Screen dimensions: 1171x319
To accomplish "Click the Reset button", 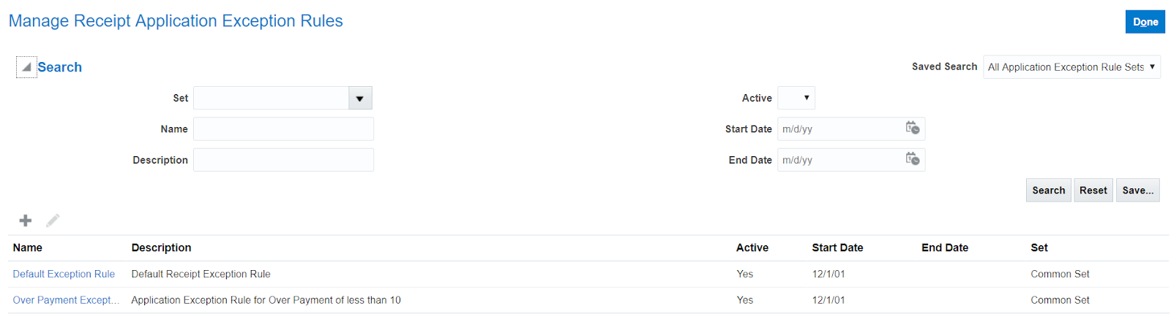I will 1093,191.
